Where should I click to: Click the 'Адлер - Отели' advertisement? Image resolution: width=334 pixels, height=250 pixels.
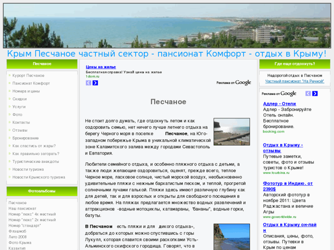click(x=279, y=104)
